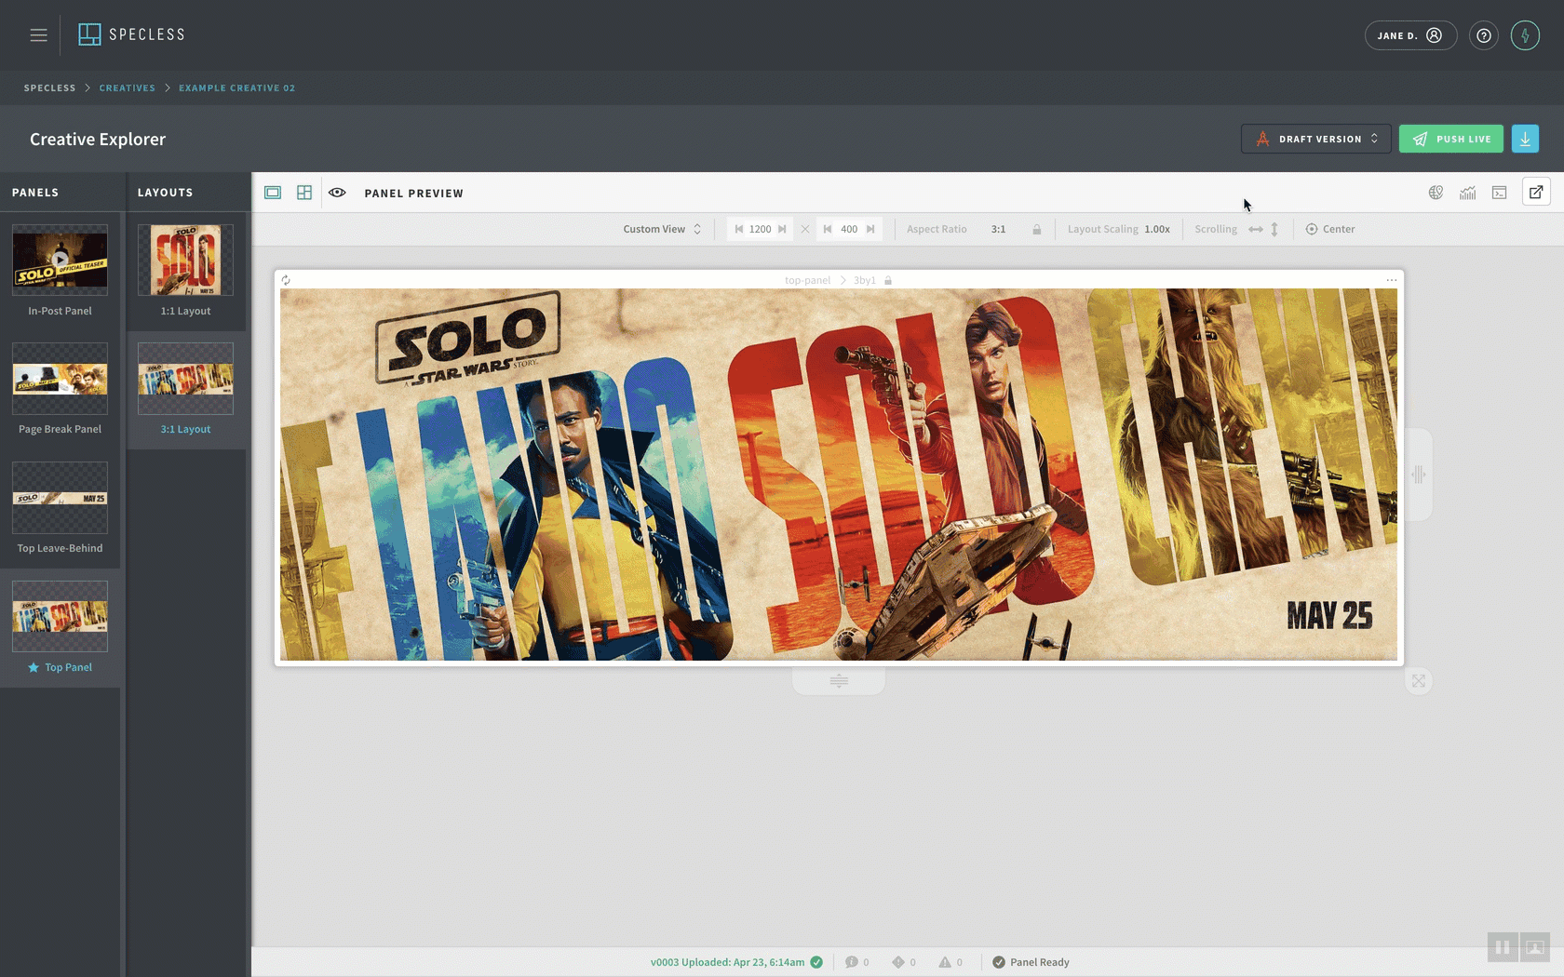Toggle the eye preview visibility icon
The image size is (1564, 977).
tap(337, 193)
